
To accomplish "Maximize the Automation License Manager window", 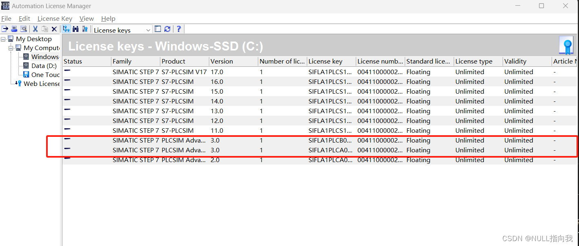I will [x=541, y=6].
